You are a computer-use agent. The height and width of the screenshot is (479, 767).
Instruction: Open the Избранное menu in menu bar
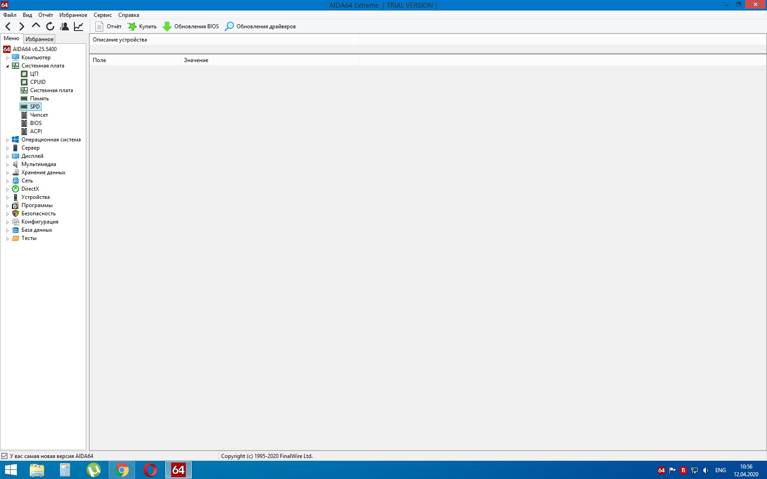click(73, 15)
